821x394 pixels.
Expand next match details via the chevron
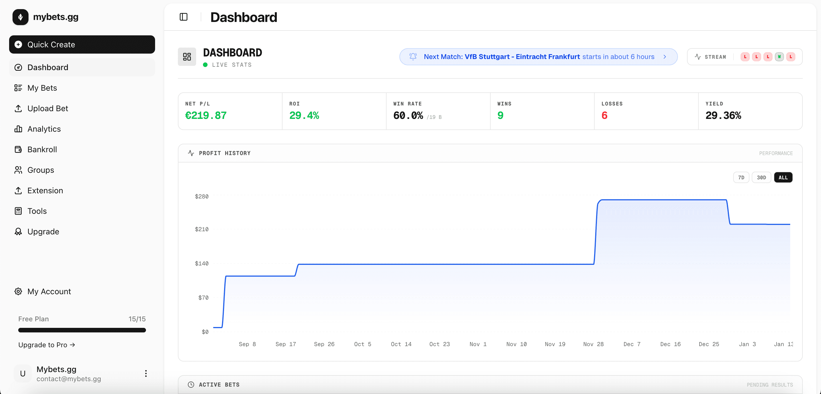point(665,57)
